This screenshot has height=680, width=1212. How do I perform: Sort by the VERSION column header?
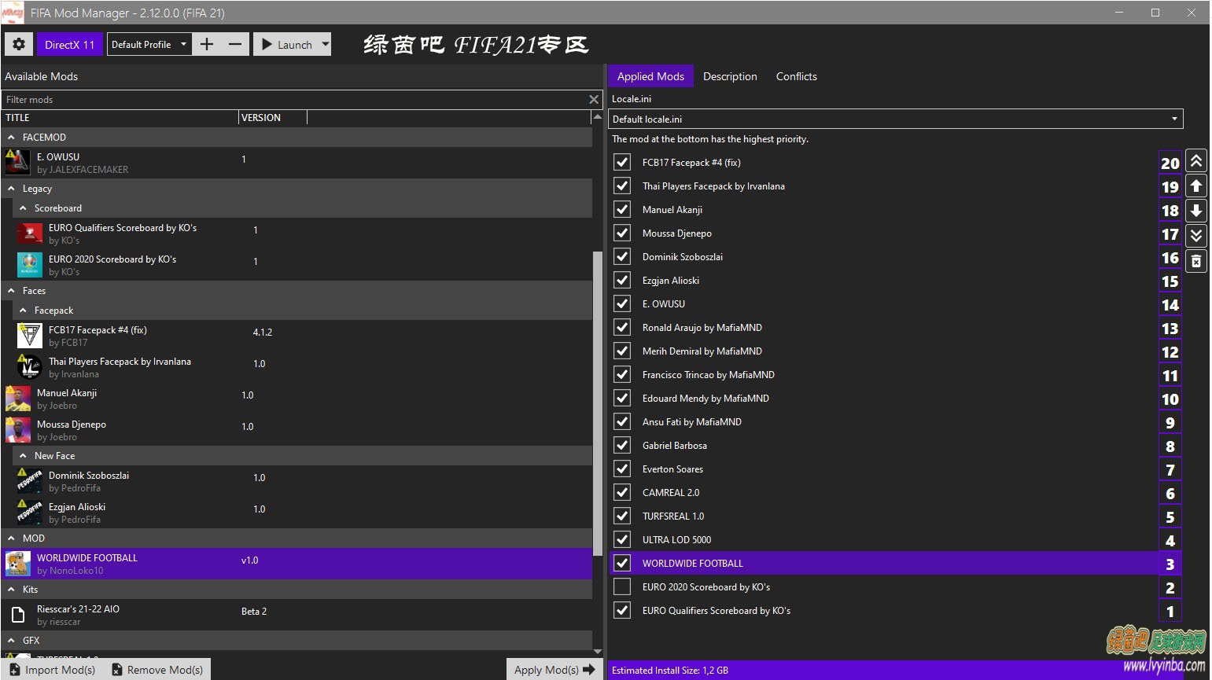(x=273, y=118)
